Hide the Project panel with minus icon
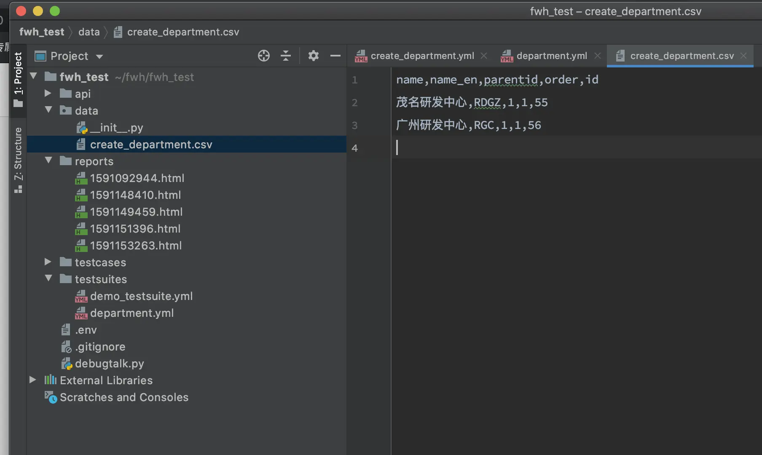This screenshot has height=455, width=762. [x=335, y=56]
